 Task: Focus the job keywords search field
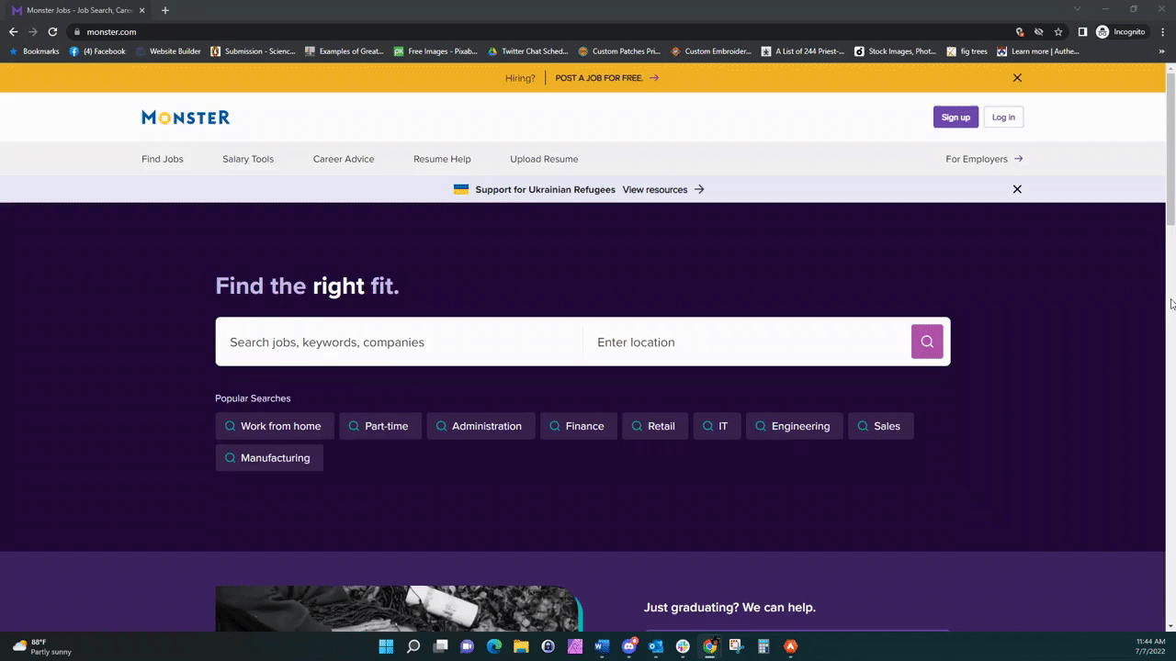click(x=399, y=342)
